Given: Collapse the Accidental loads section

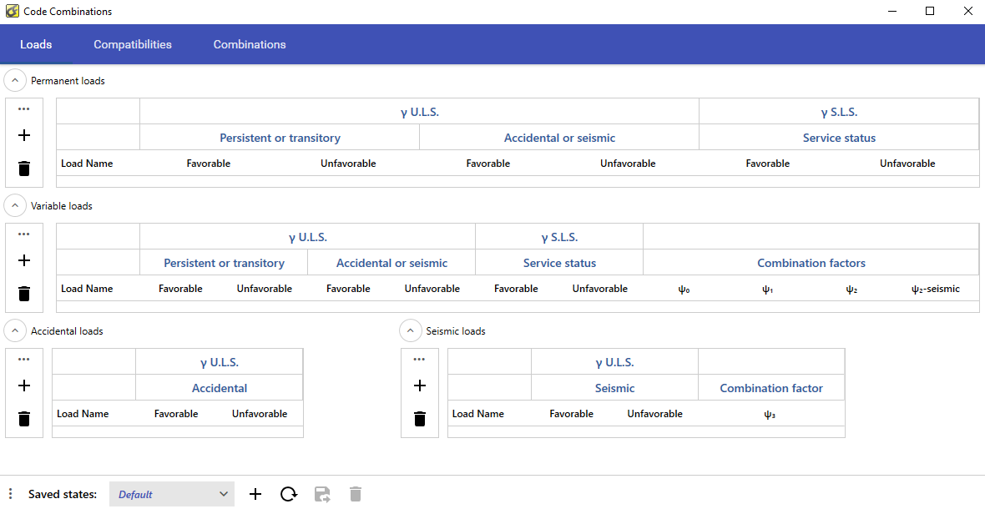Looking at the screenshot, I should [15, 331].
